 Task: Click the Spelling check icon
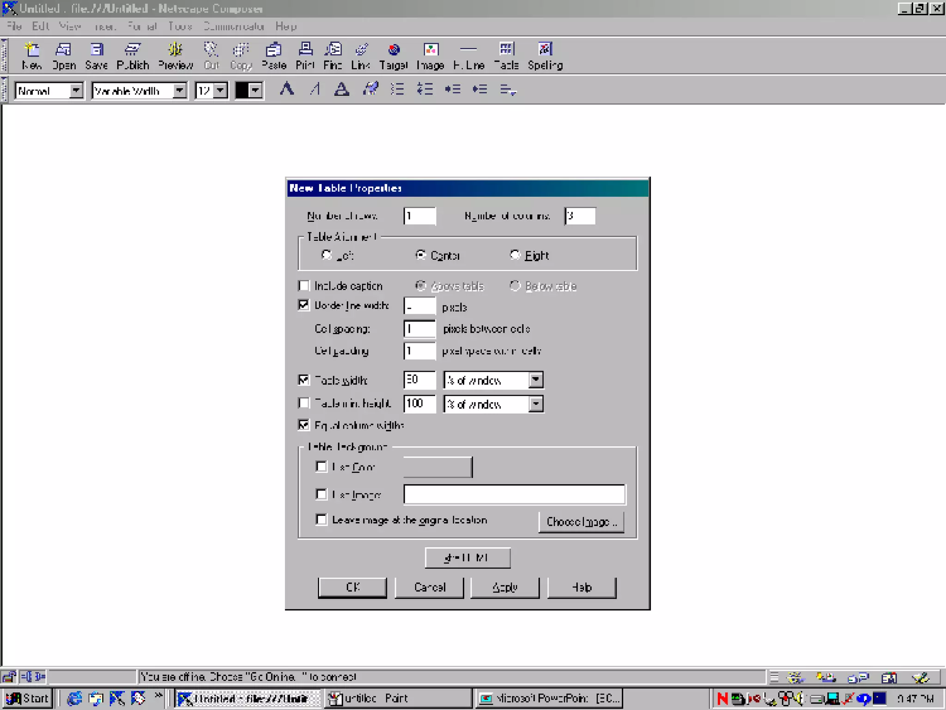coord(545,55)
